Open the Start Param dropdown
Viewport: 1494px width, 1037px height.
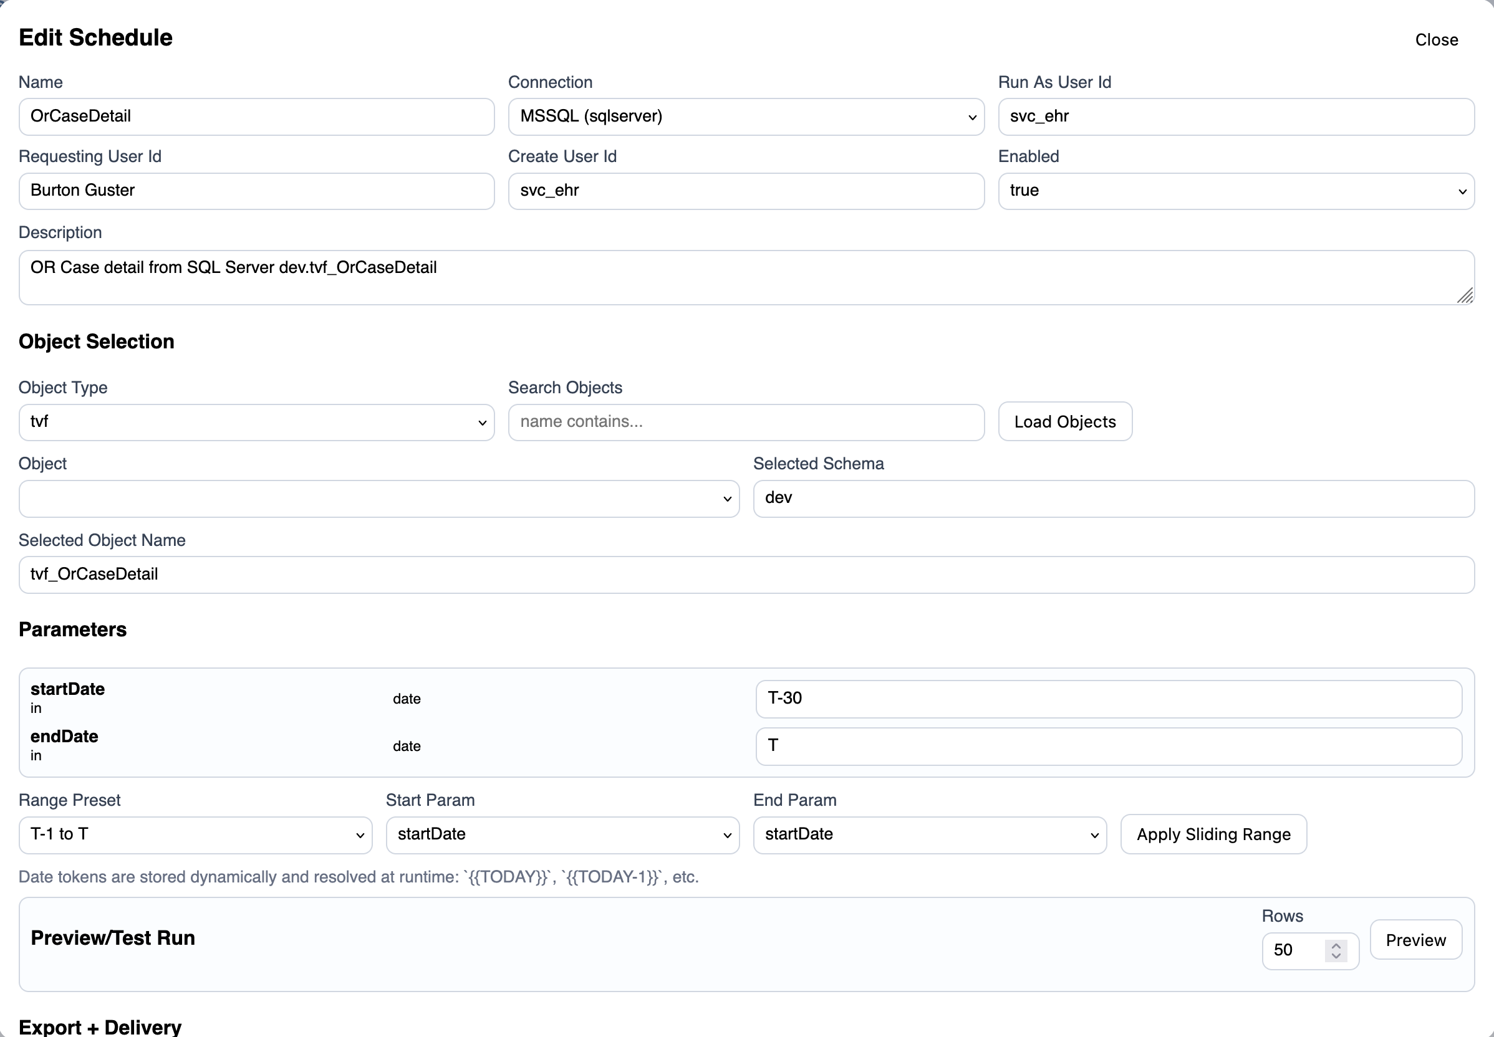[562, 834]
